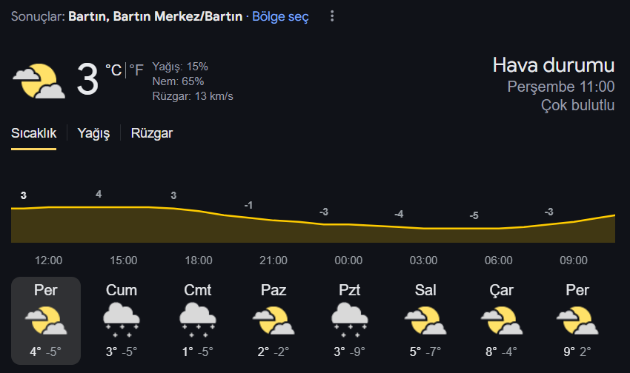630x373 pixels.
Task: Select Wednesday (Çar) partly cloudy icon
Action: (502, 320)
